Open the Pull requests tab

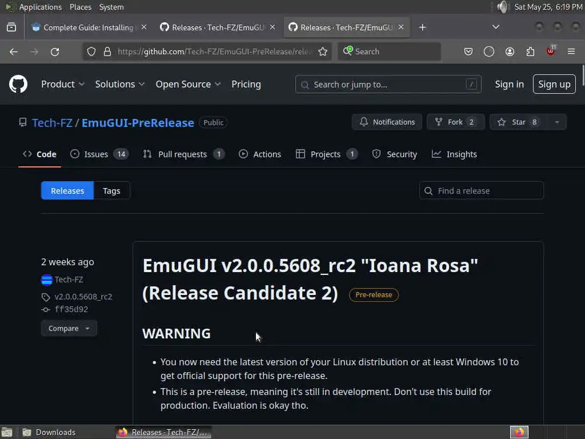click(x=183, y=154)
